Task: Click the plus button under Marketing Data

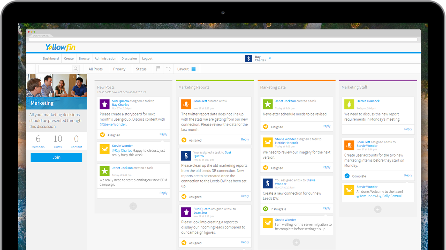Action: tap(296, 242)
